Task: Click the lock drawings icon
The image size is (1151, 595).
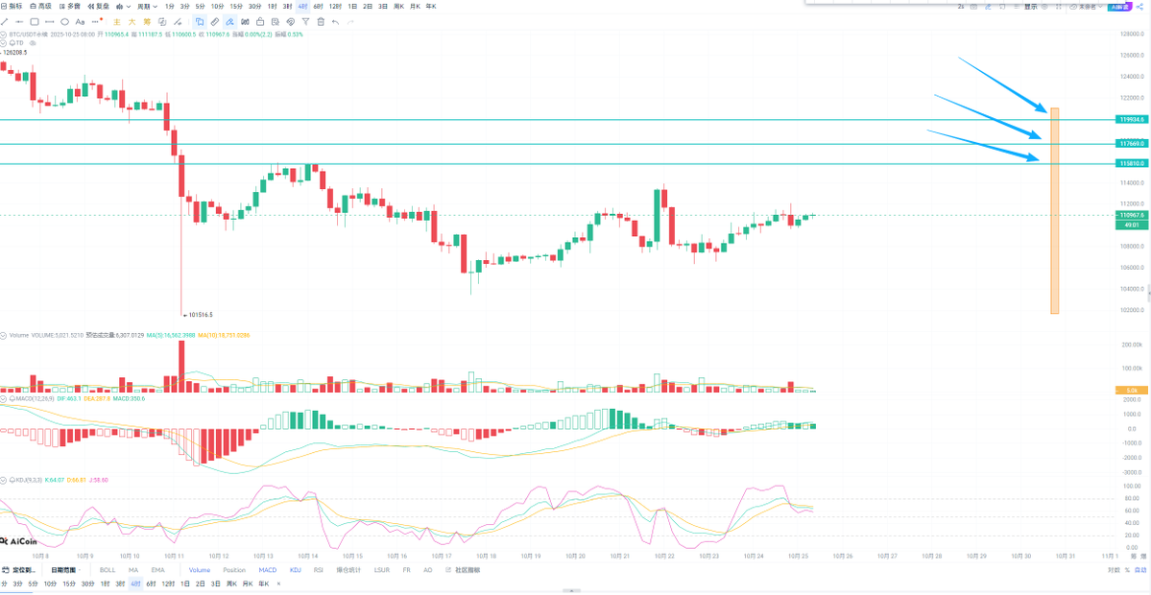Action: coord(260,22)
